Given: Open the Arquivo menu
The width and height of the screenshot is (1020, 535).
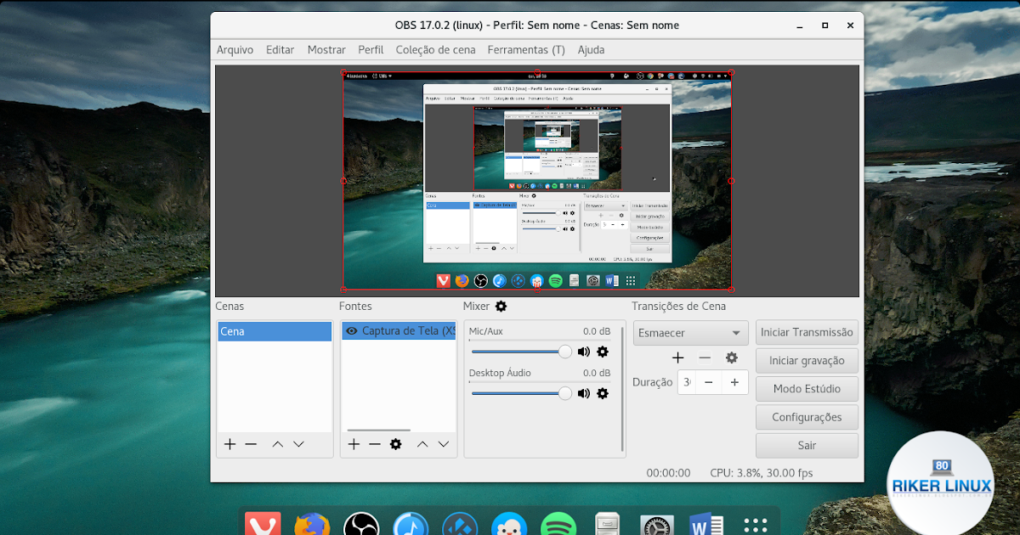Looking at the screenshot, I should pyautogui.click(x=235, y=50).
